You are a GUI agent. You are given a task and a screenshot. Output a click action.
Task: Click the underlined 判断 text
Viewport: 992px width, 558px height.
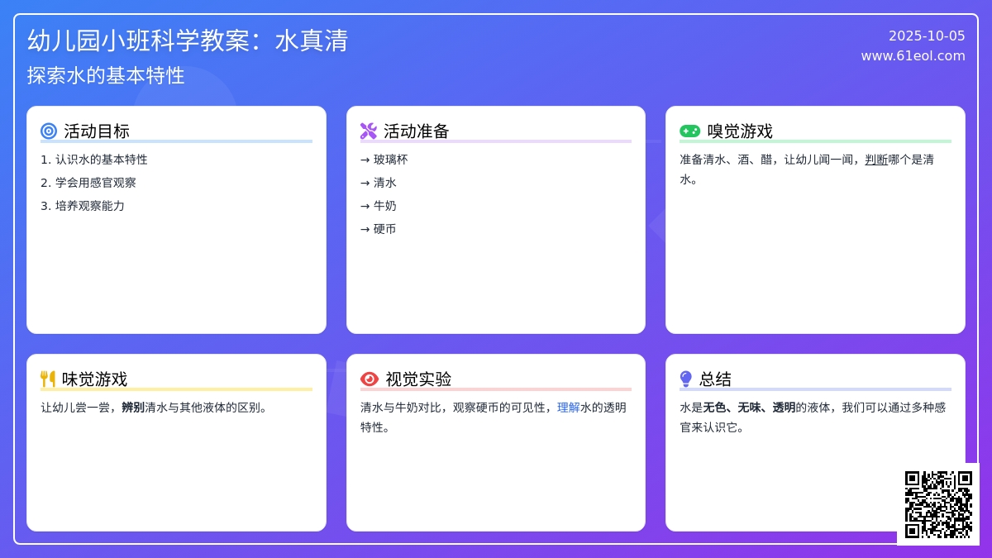click(x=876, y=160)
